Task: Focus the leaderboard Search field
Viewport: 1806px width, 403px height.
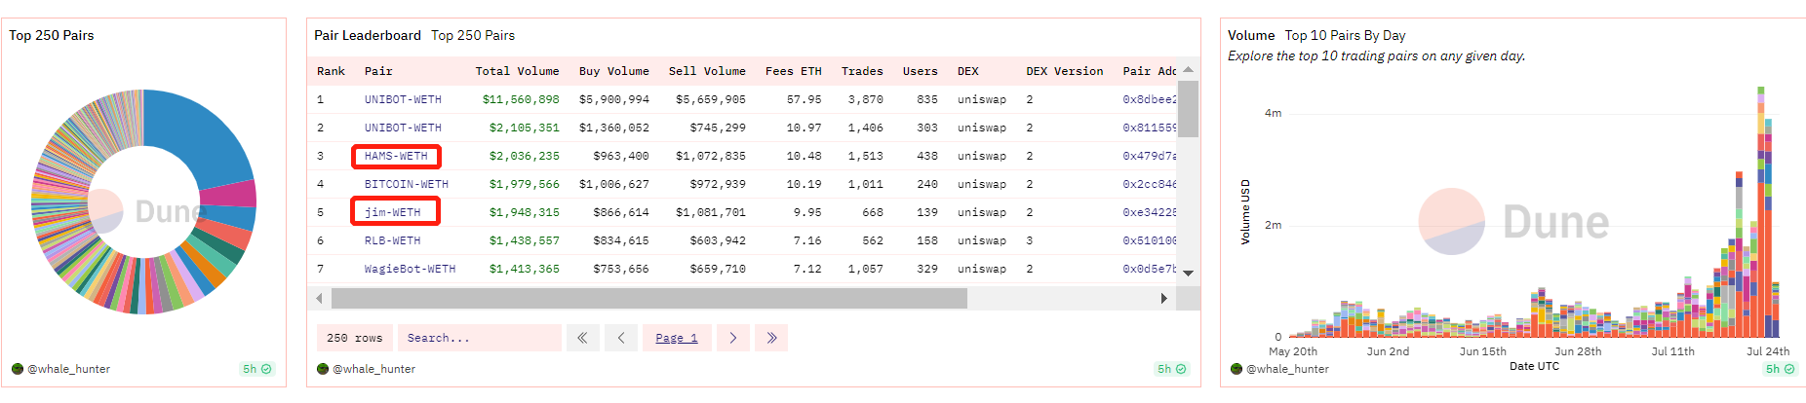Action: coord(480,338)
